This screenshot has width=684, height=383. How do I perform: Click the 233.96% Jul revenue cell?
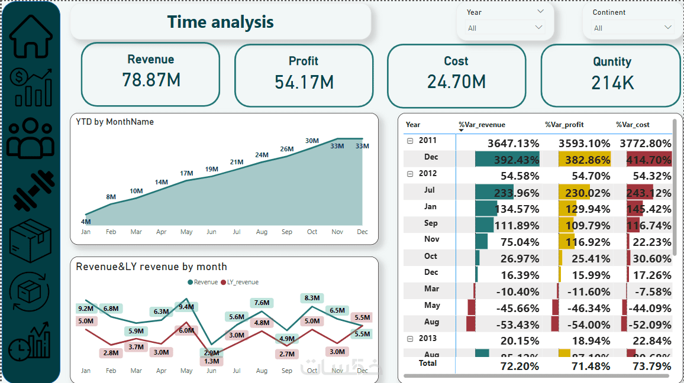[x=507, y=193]
